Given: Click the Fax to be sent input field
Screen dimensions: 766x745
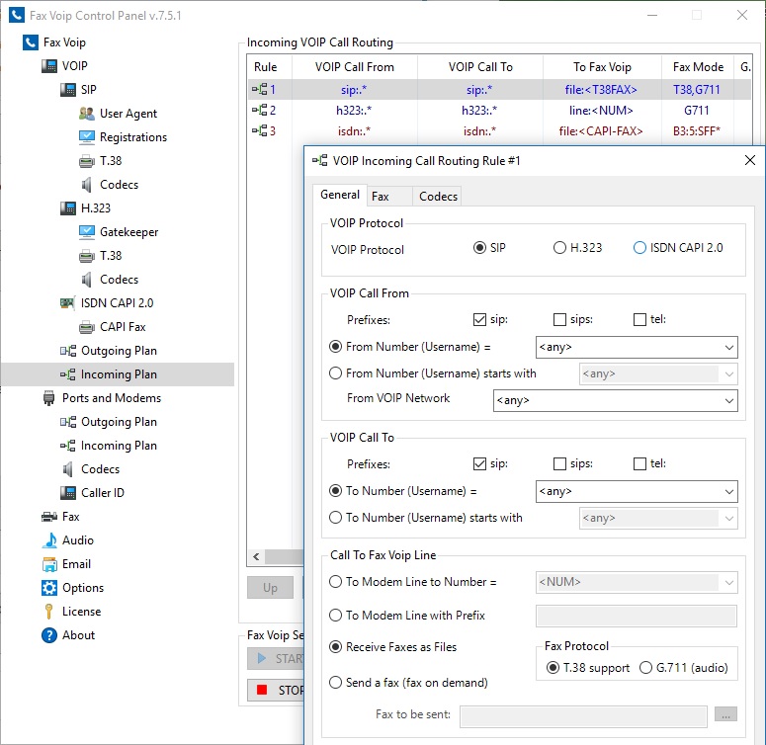Looking at the screenshot, I should pos(583,716).
